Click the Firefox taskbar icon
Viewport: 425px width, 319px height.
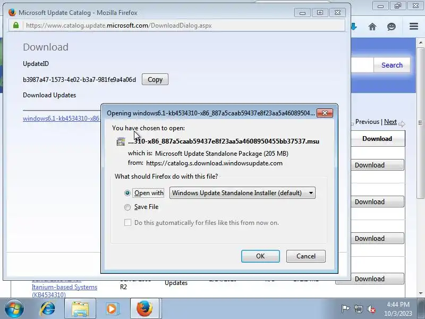[x=144, y=309]
